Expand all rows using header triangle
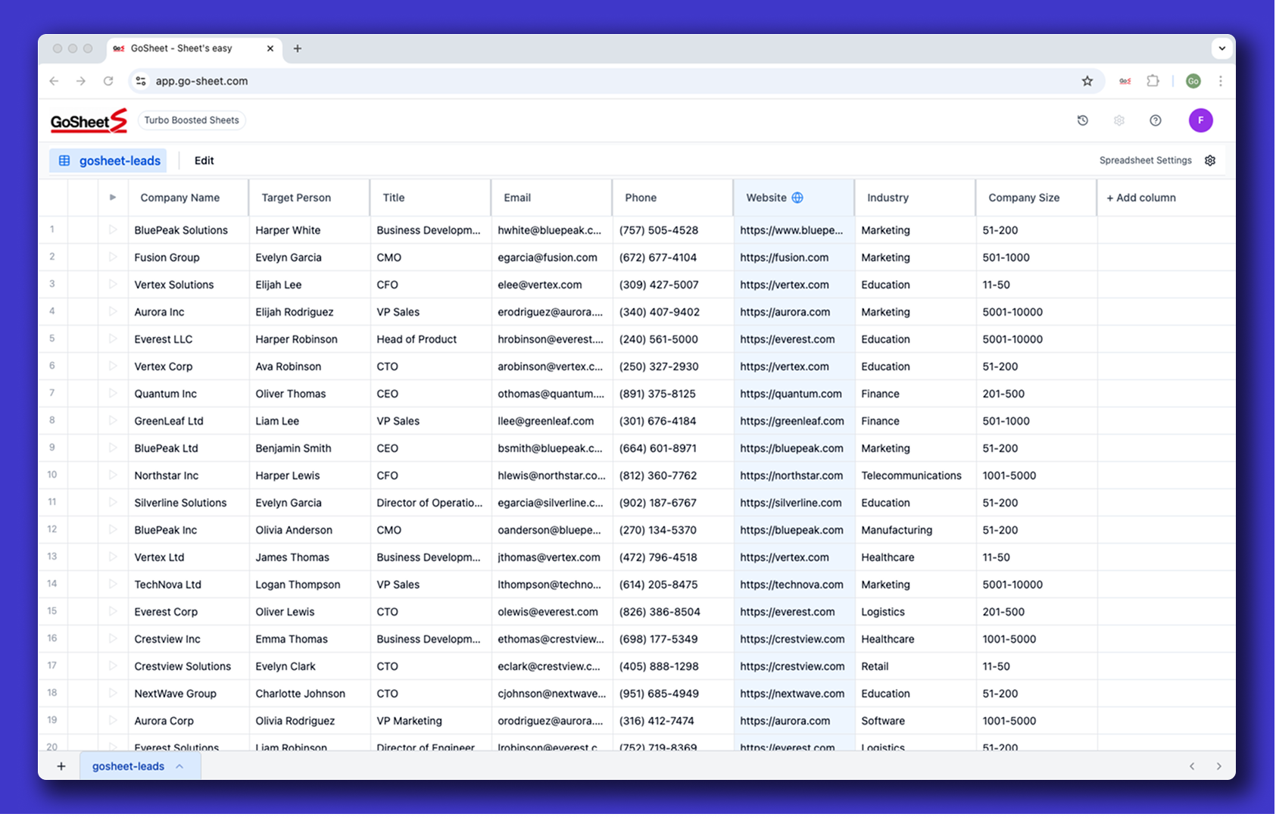The image size is (1276, 820). [113, 198]
